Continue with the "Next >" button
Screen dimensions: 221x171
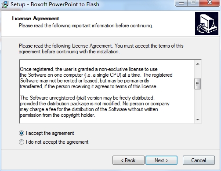point(161,160)
